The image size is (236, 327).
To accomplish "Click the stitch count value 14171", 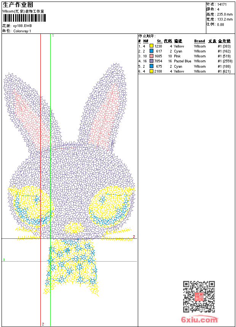I will coord(222,5).
